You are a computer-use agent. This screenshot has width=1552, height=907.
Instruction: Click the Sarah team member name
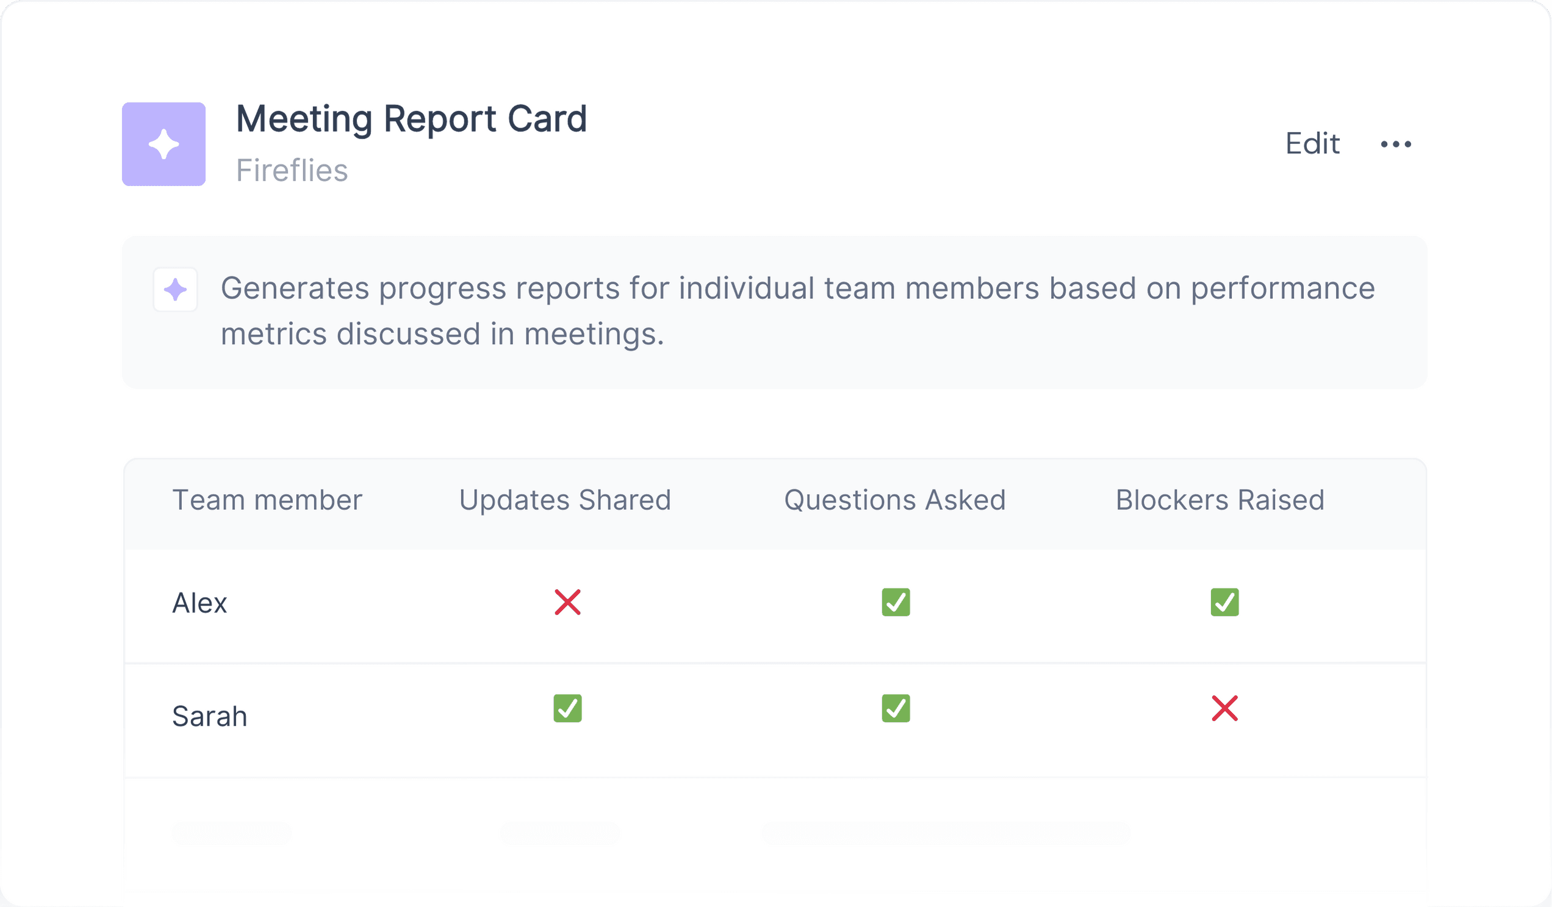tap(209, 716)
